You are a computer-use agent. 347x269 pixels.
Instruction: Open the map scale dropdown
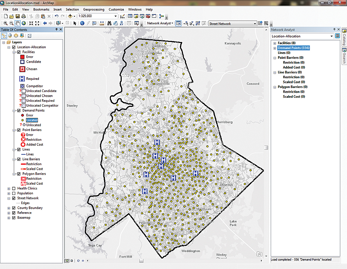pos(115,16)
